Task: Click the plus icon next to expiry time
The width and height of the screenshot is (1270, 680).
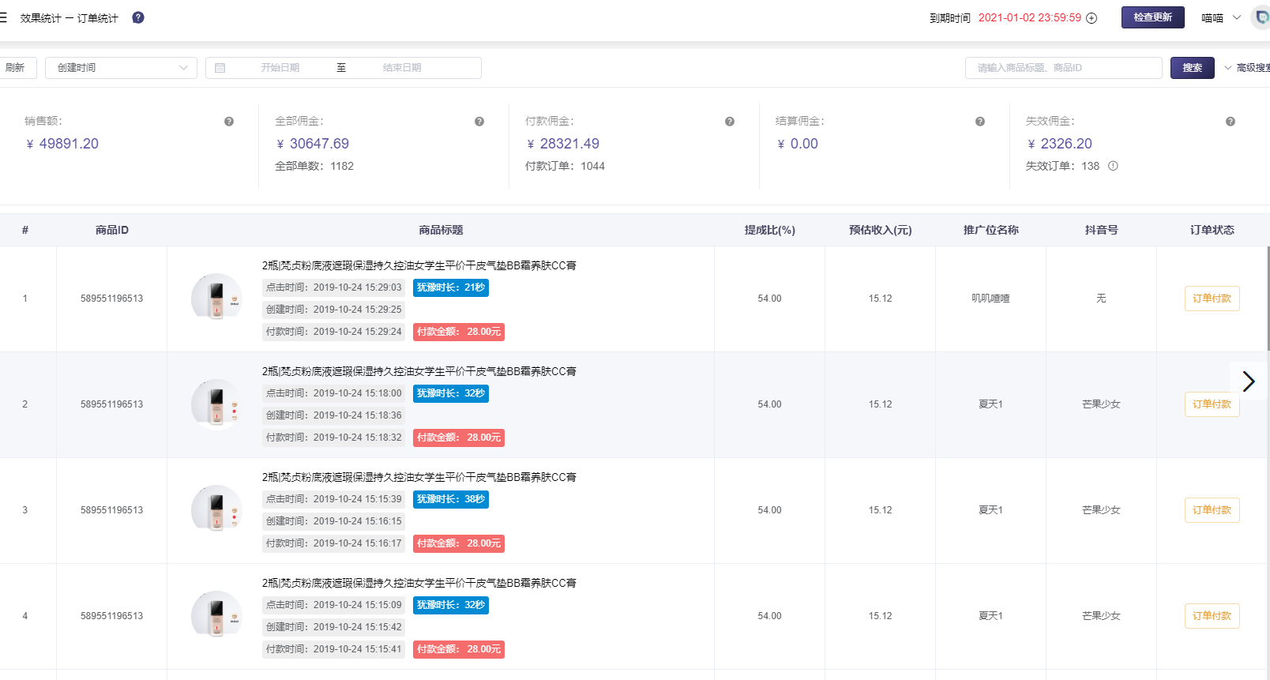Action: pyautogui.click(x=1092, y=18)
